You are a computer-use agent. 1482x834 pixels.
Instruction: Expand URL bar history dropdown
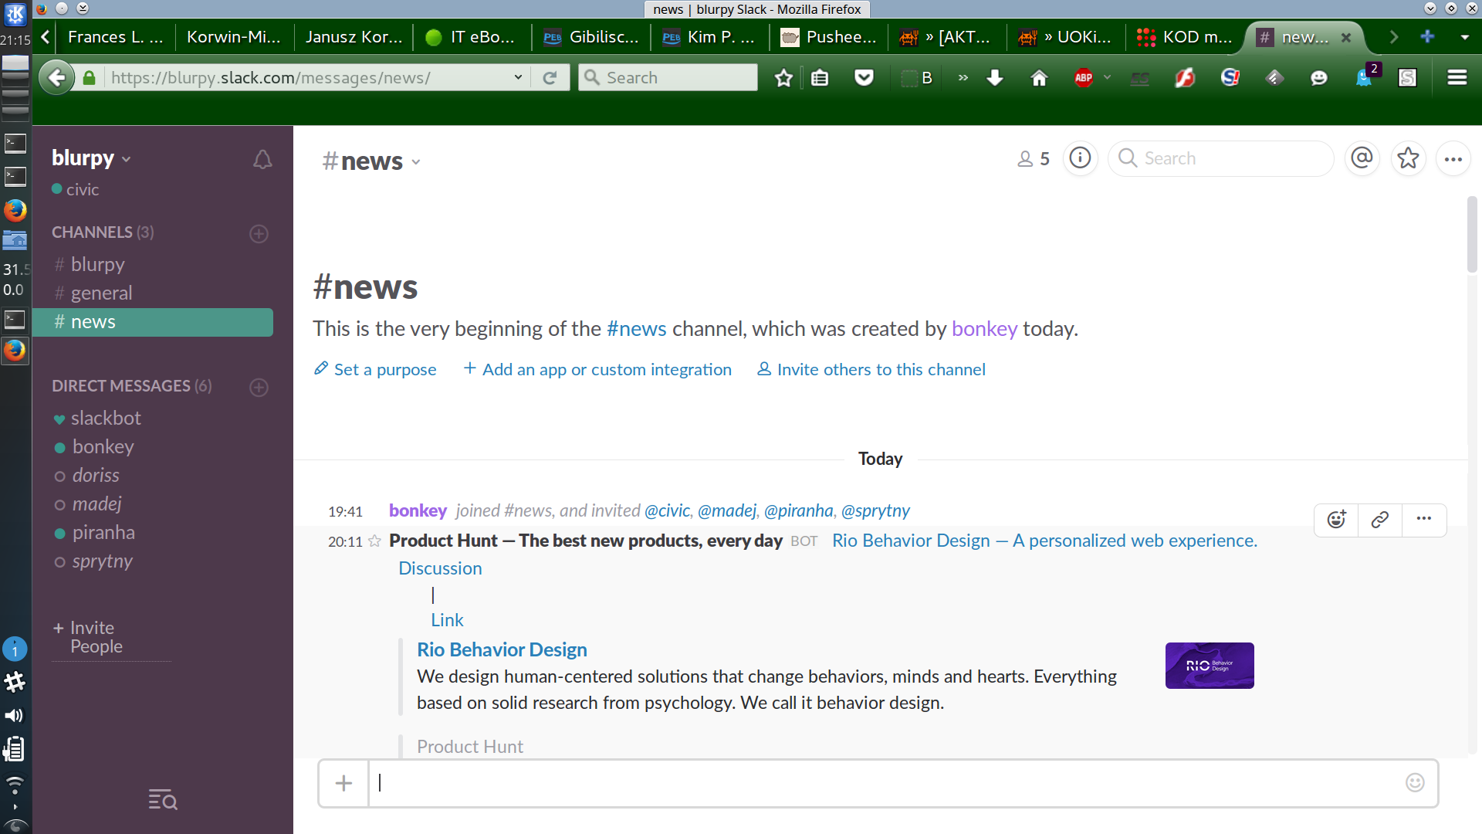coord(518,77)
